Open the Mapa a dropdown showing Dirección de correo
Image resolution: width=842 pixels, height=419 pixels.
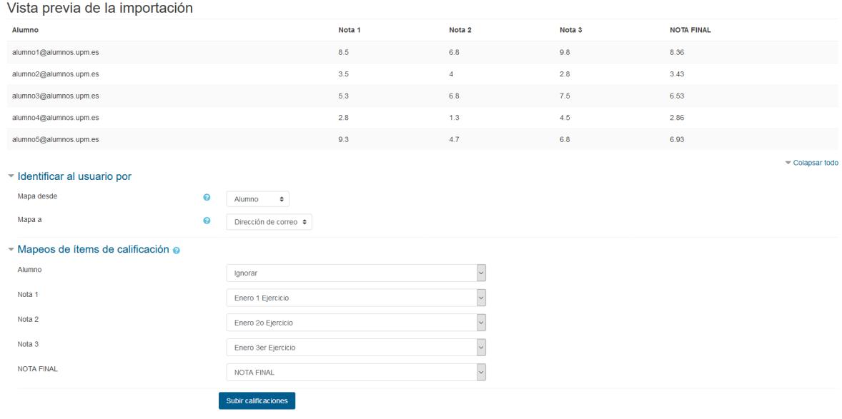click(269, 222)
